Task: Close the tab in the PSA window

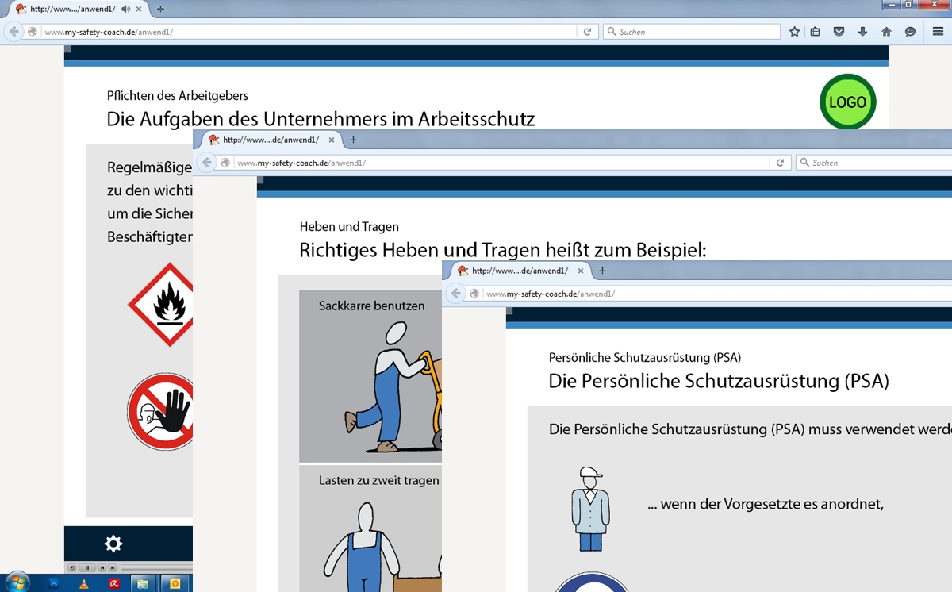Action: point(581,271)
